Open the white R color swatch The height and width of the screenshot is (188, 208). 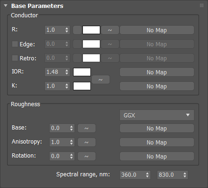coord(91,30)
